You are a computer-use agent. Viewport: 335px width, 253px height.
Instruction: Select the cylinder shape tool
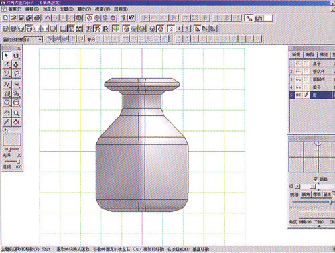pos(16,103)
